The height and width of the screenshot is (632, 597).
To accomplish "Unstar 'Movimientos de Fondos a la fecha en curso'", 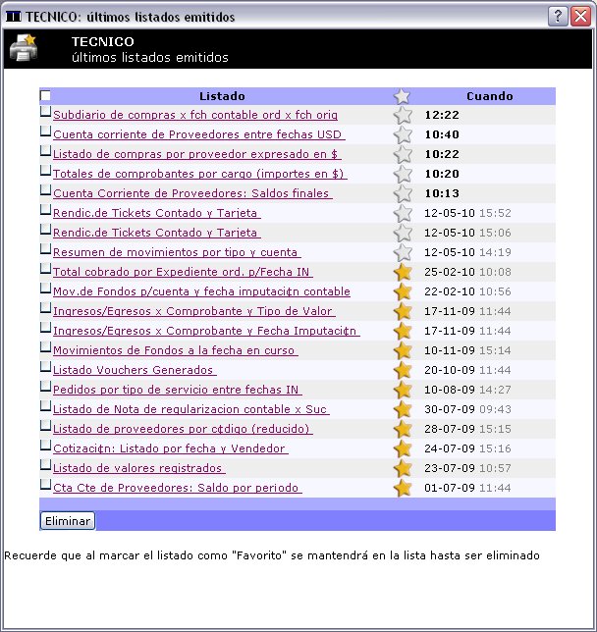I will click(x=403, y=351).
